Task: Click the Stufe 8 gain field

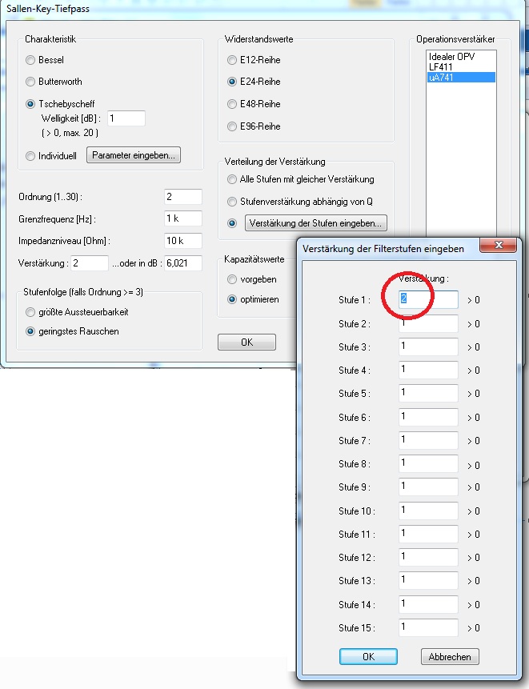Action: [428, 463]
